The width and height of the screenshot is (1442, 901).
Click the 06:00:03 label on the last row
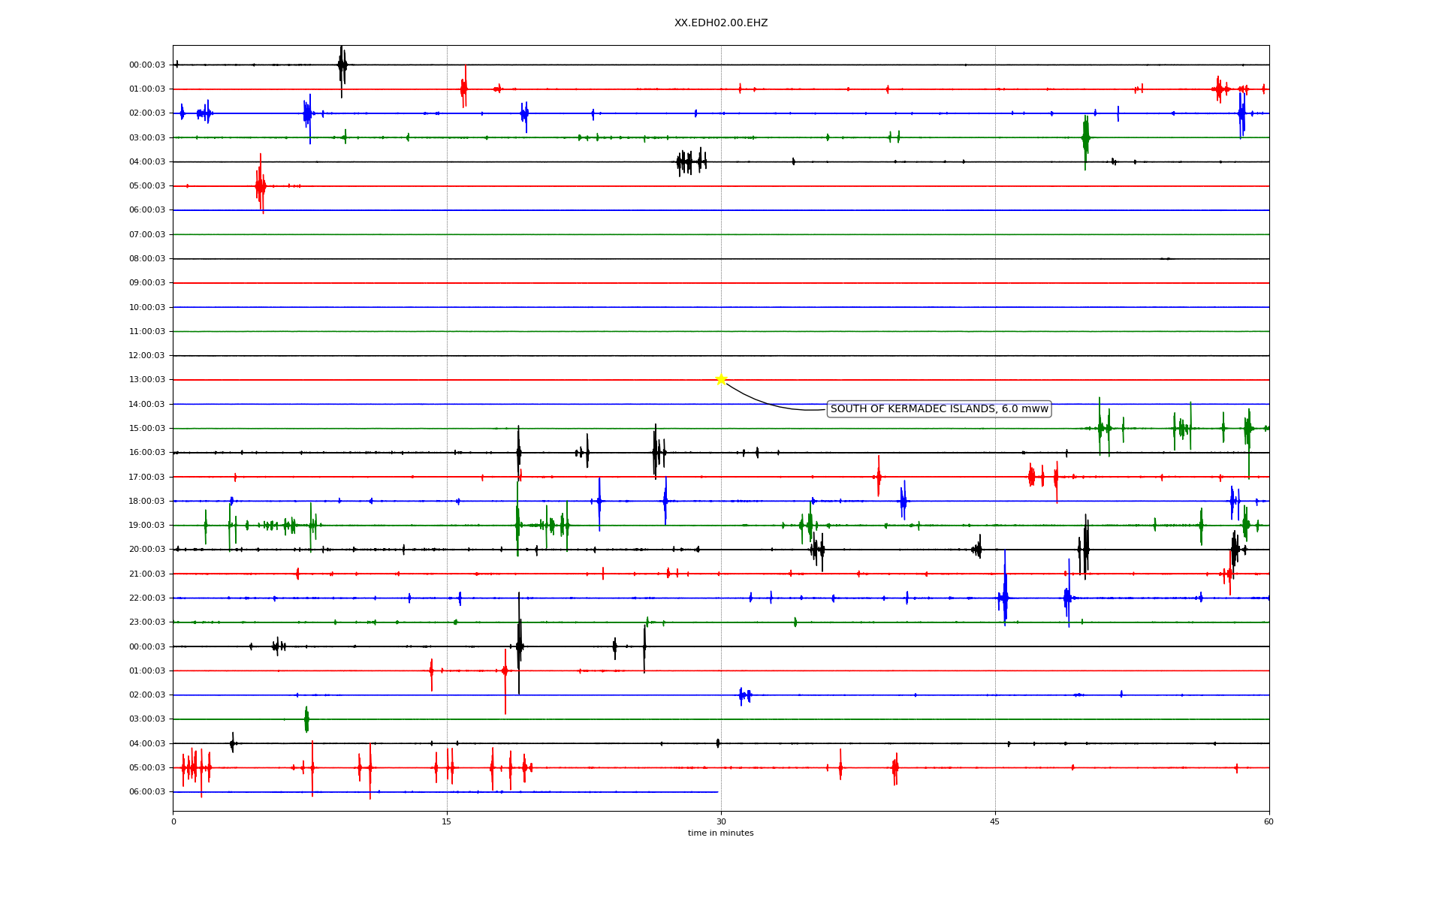coord(147,792)
